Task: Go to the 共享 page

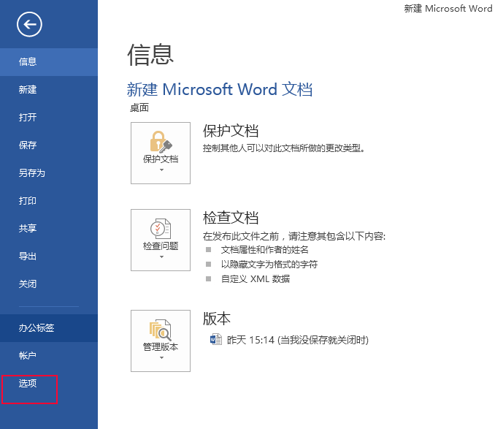Action: click(49, 229)
